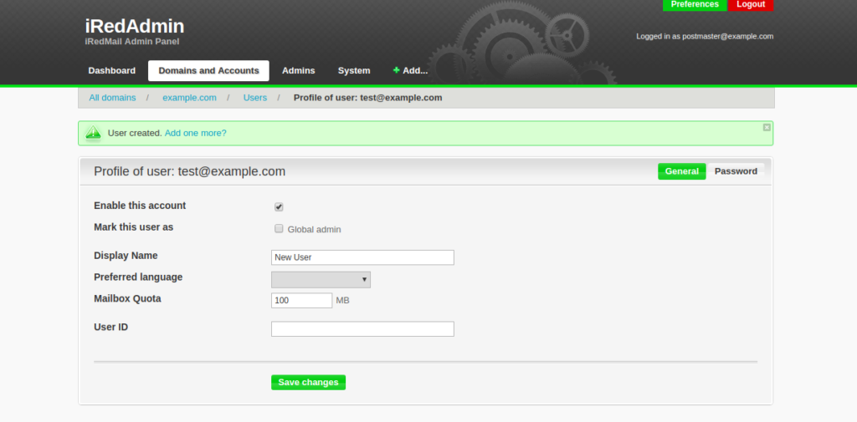Switch to the Password tab
The width and height of the screenshot is (857, 422).
click(736, 171)
